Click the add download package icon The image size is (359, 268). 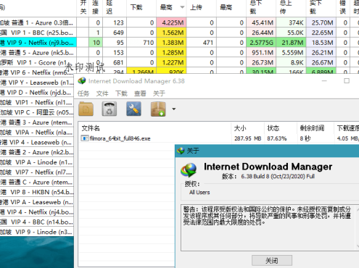click(158, 109)
